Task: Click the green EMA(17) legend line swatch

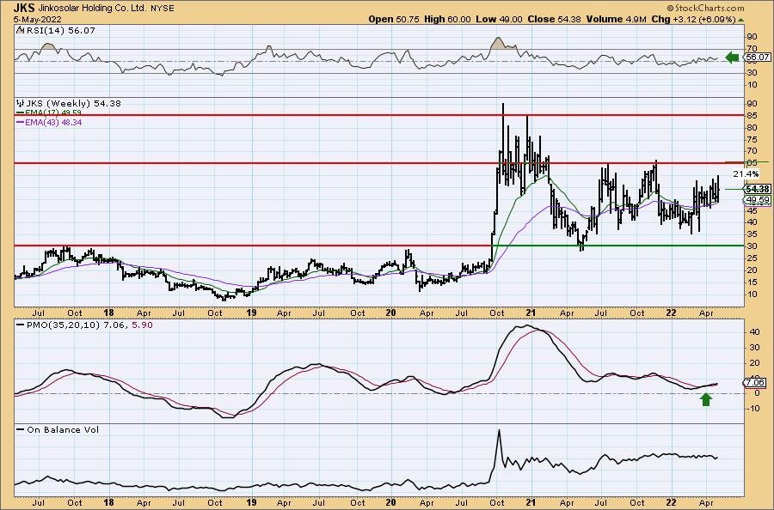Action: coord(20,112)
